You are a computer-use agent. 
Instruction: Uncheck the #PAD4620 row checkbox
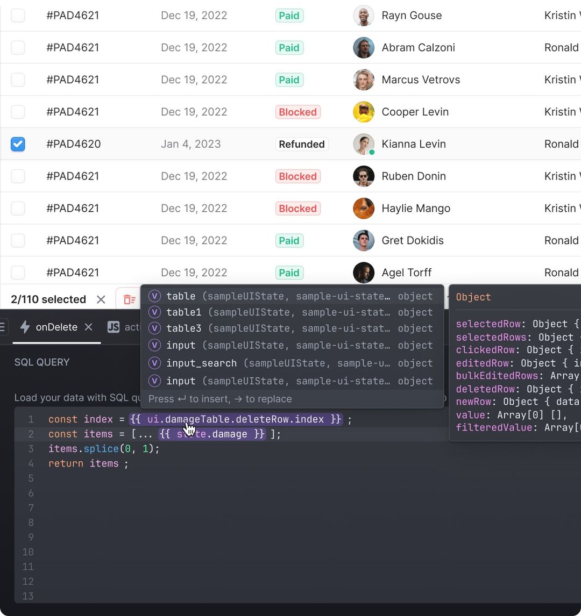(x=18, y=144)
